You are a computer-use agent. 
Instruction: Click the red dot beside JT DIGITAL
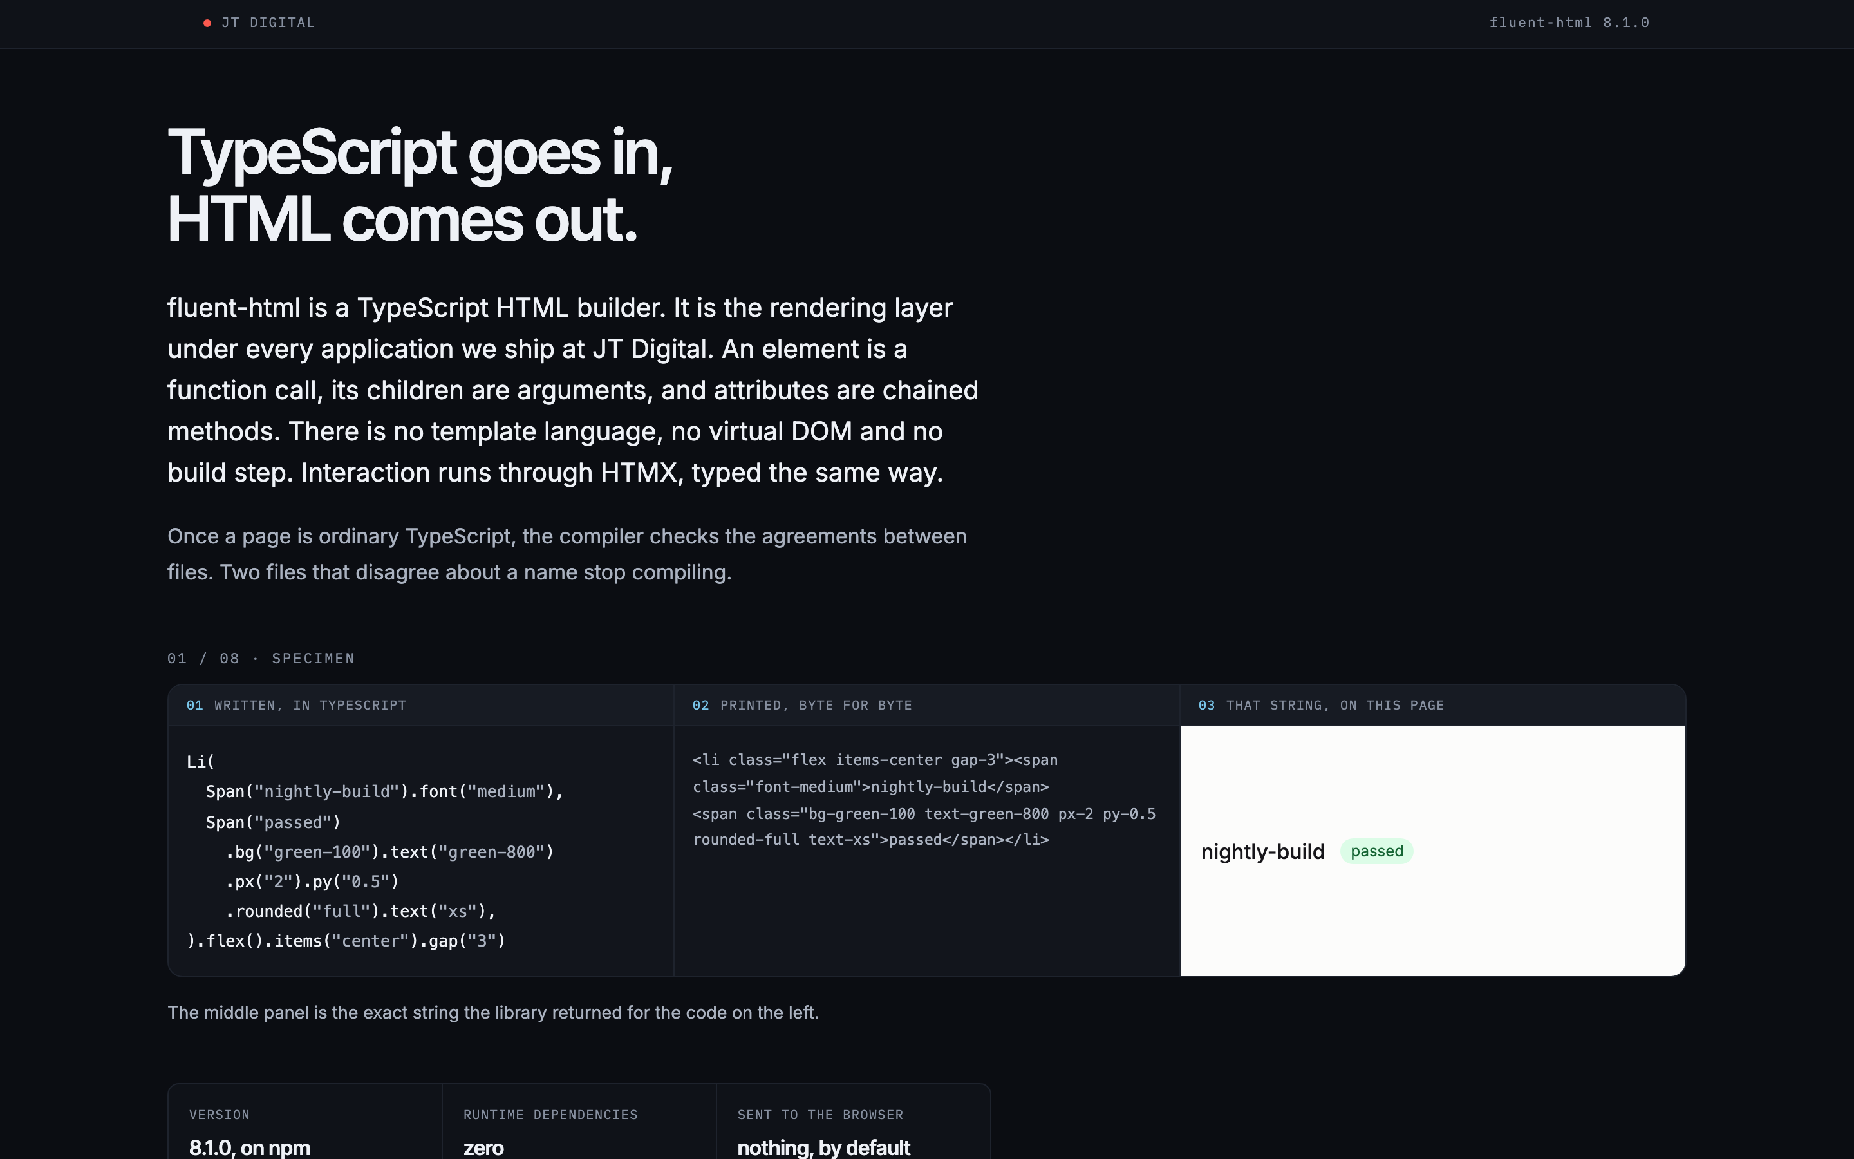pyautogui.click(x=207, y=23)
